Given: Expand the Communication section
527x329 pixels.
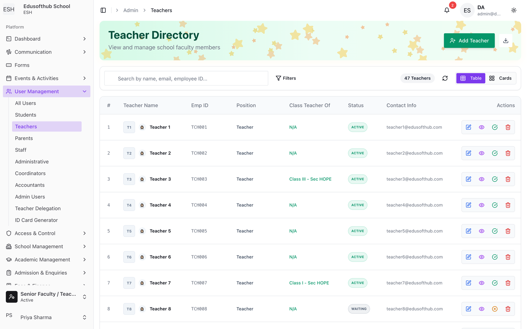Looking at the screenshot, I should [46, 52].
